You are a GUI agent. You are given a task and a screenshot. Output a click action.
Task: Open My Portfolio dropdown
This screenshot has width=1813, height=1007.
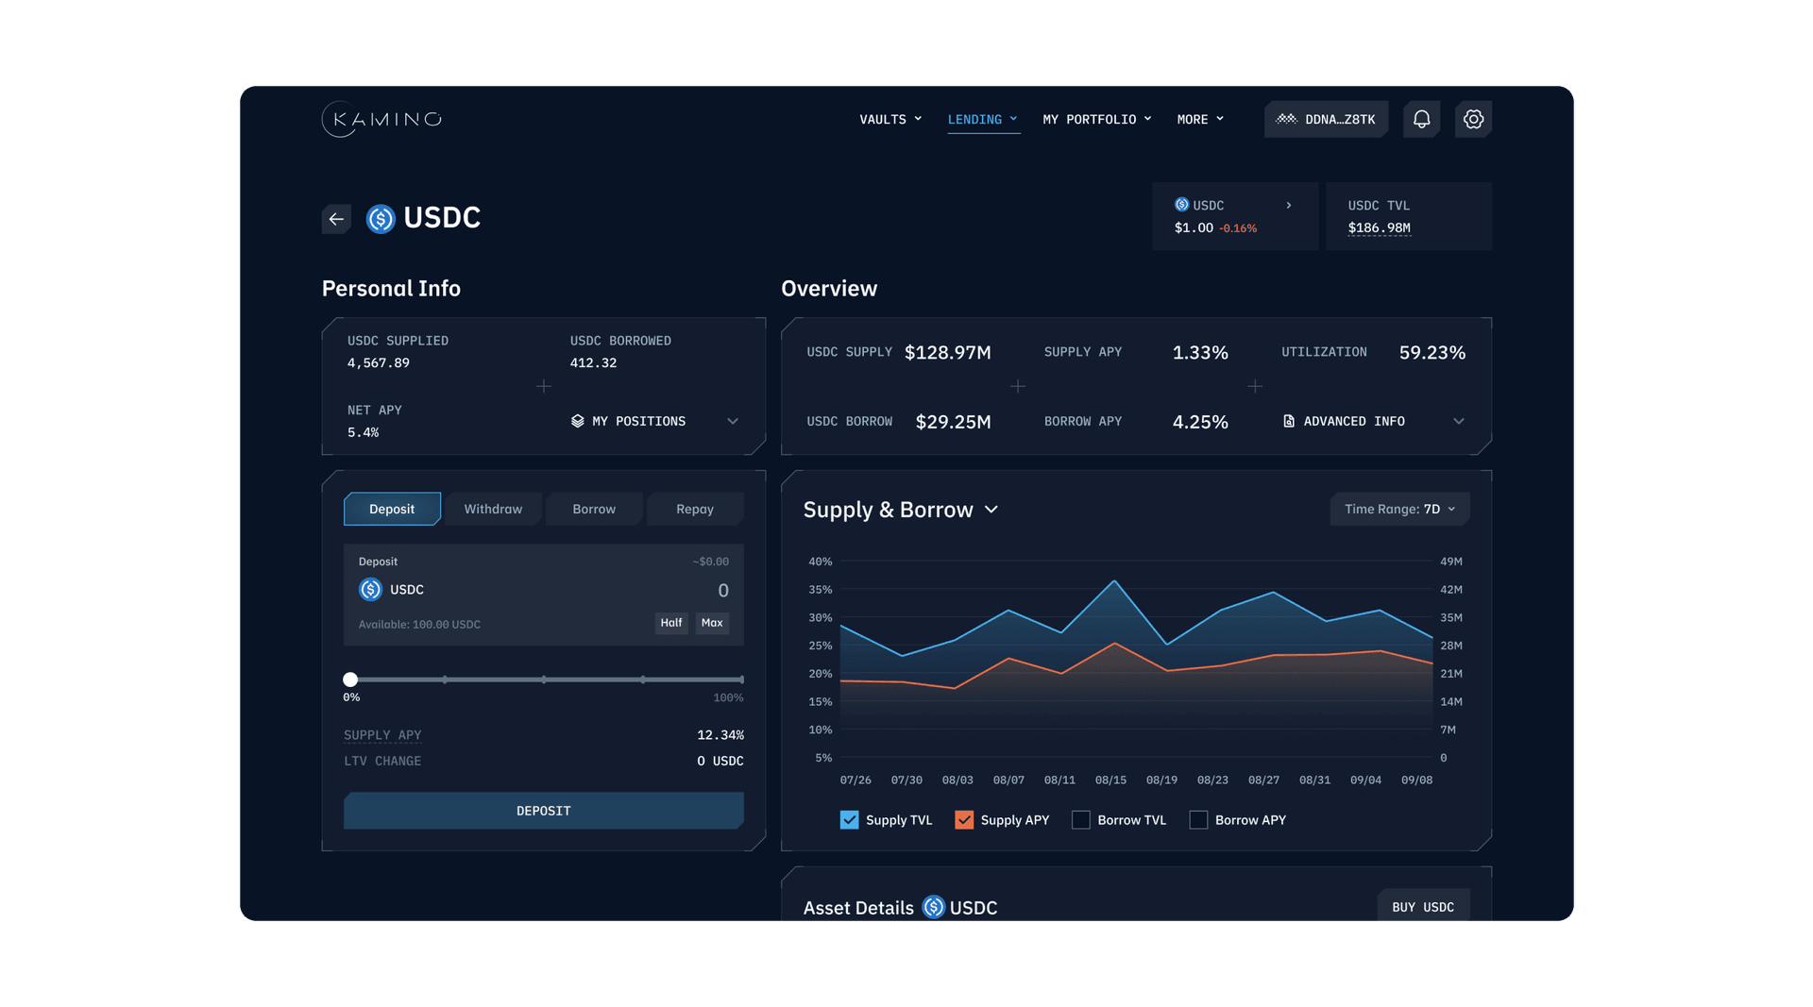(x=1097, y=120)
